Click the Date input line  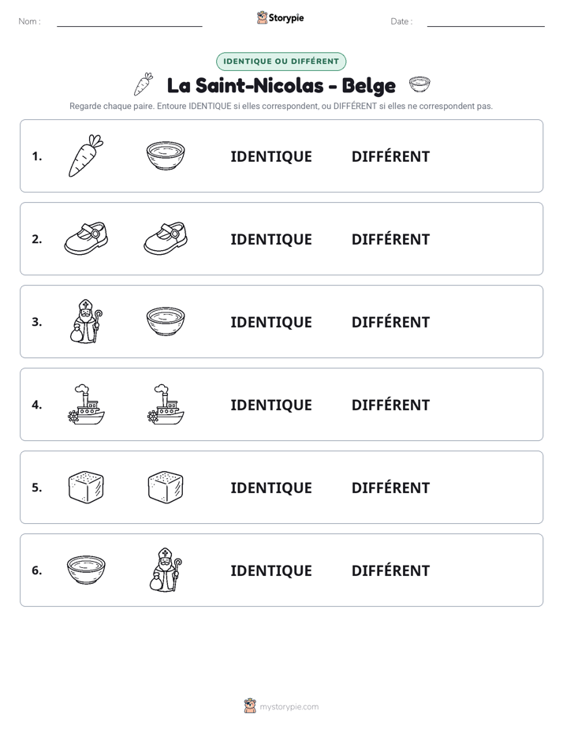click(486, 22)
